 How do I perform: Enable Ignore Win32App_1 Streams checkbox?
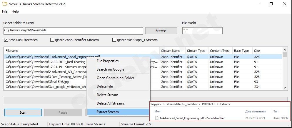114,40
